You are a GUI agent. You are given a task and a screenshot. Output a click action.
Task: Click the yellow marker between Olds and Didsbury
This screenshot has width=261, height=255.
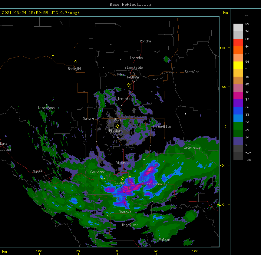pyautogui.click(x=117, y=126)
